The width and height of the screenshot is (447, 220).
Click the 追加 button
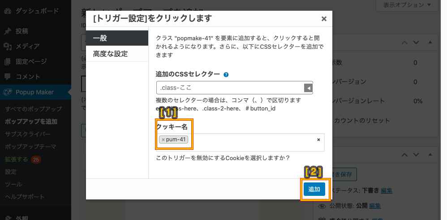click(314, 189)
